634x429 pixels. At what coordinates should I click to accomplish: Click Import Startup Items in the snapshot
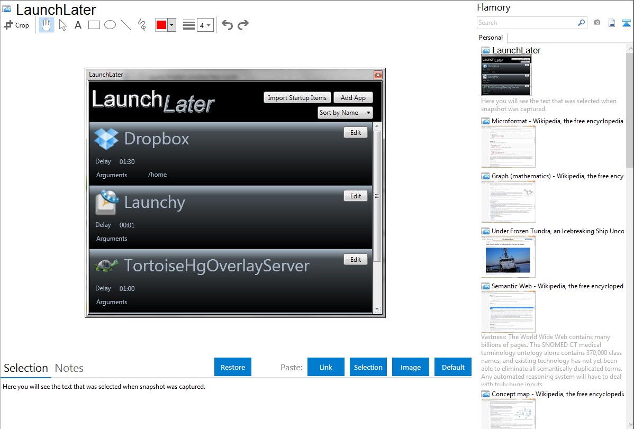point(297,98)
